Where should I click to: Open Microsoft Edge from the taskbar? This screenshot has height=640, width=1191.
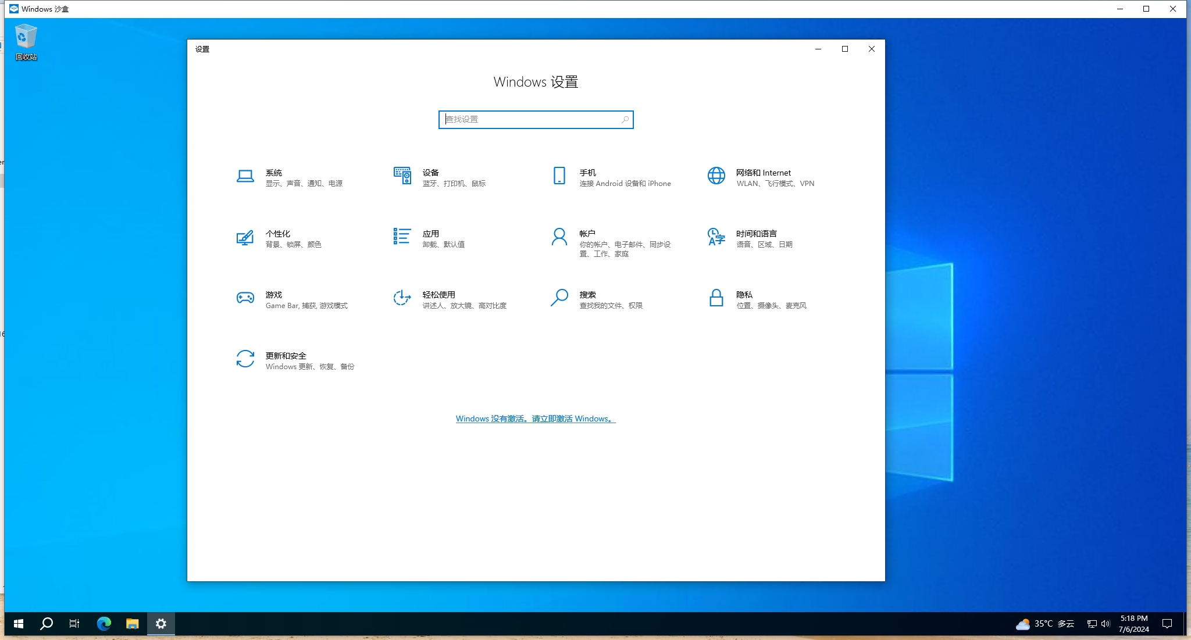[x=104, y=624]
